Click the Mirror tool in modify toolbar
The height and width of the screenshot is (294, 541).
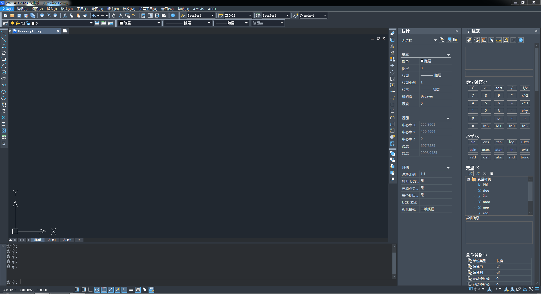[392, 46]
